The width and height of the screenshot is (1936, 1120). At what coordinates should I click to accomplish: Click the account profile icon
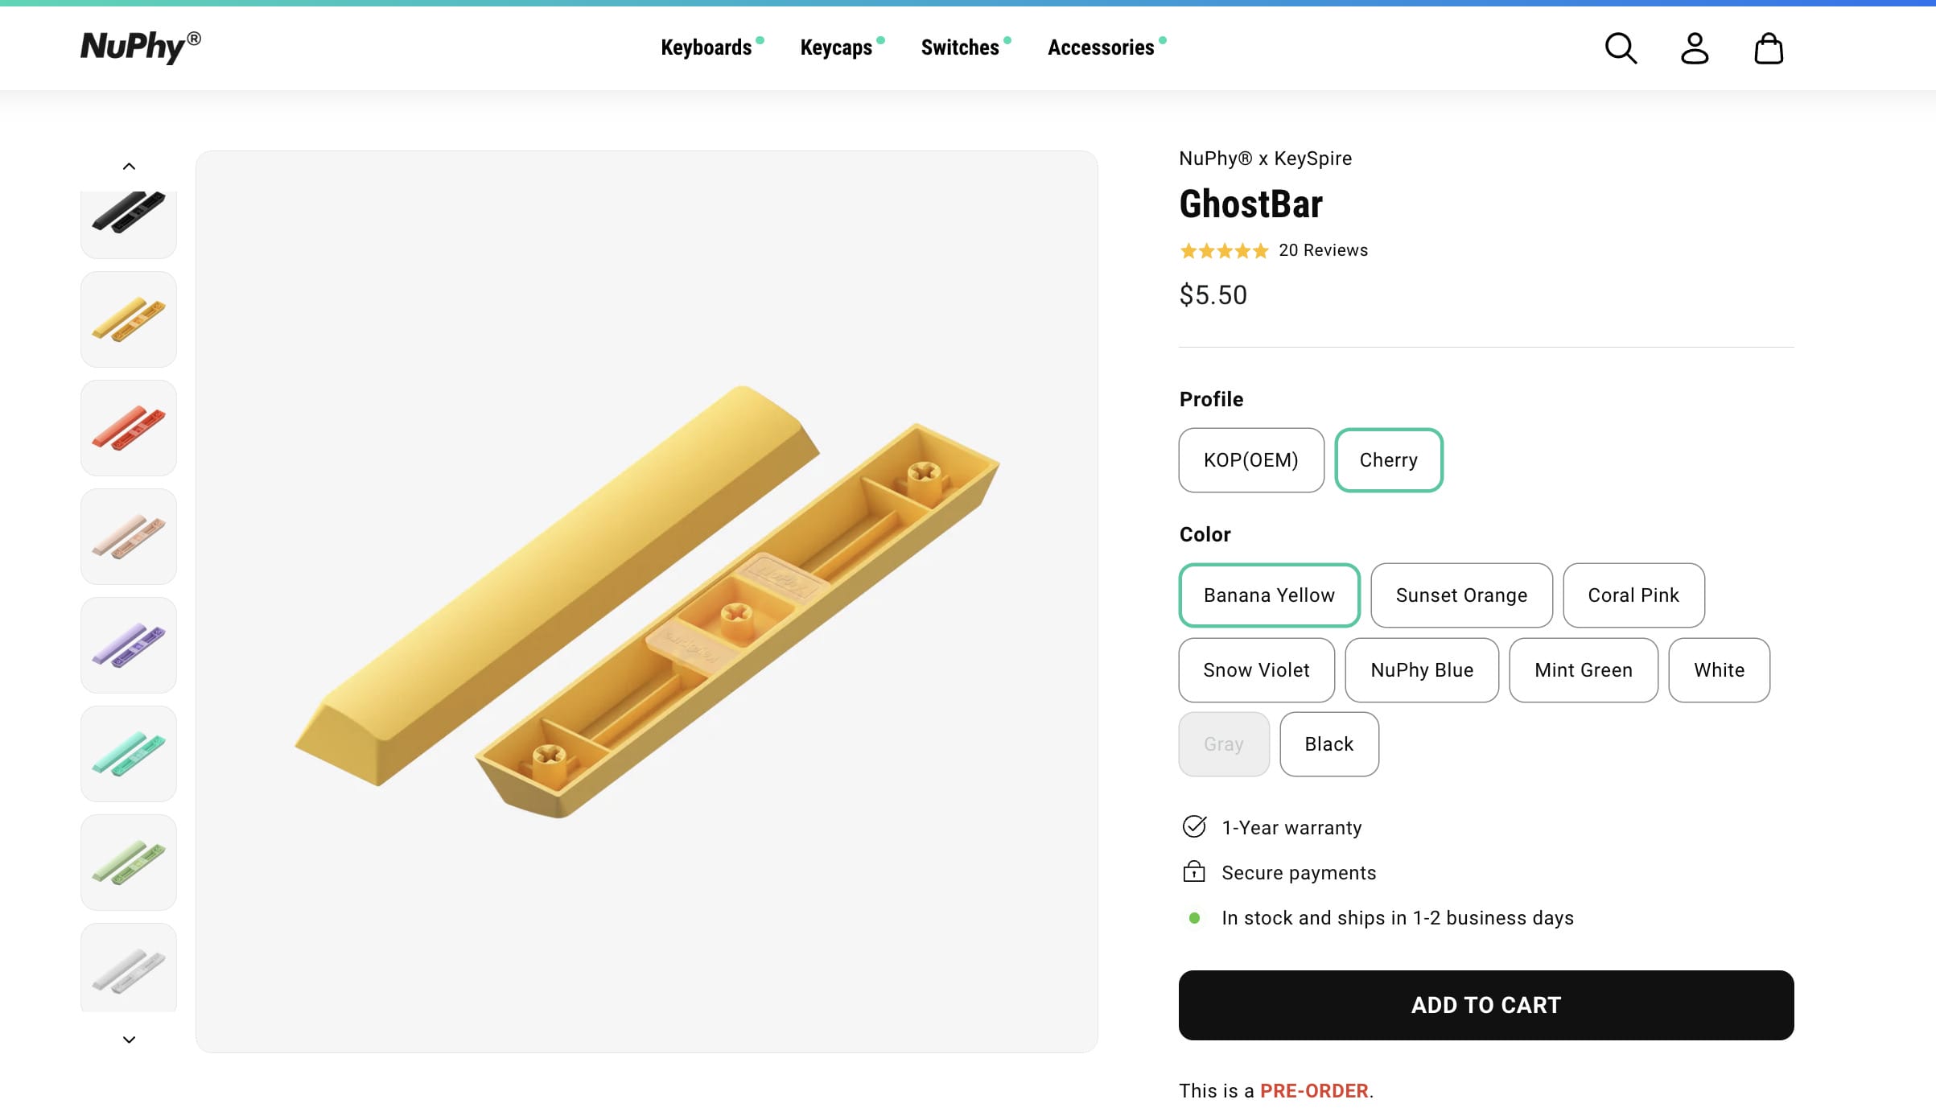(x=1695, y=48)
